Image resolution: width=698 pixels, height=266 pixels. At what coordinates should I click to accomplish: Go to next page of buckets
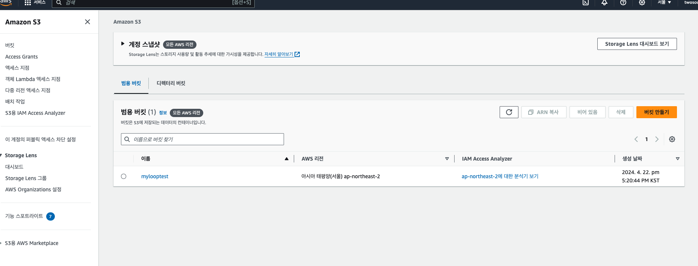[657, 139]
